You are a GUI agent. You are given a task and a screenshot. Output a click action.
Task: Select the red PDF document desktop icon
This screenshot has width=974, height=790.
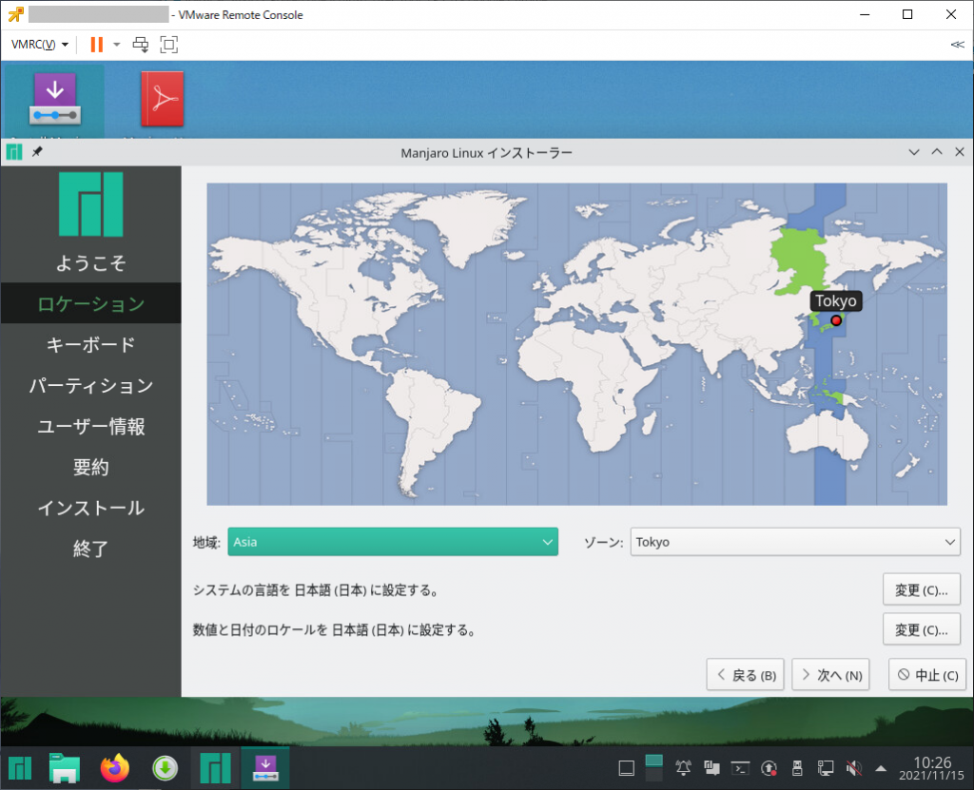[163, 99]
